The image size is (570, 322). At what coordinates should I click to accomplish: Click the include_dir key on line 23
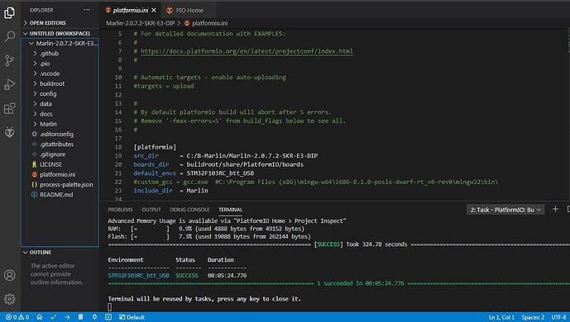153,191
